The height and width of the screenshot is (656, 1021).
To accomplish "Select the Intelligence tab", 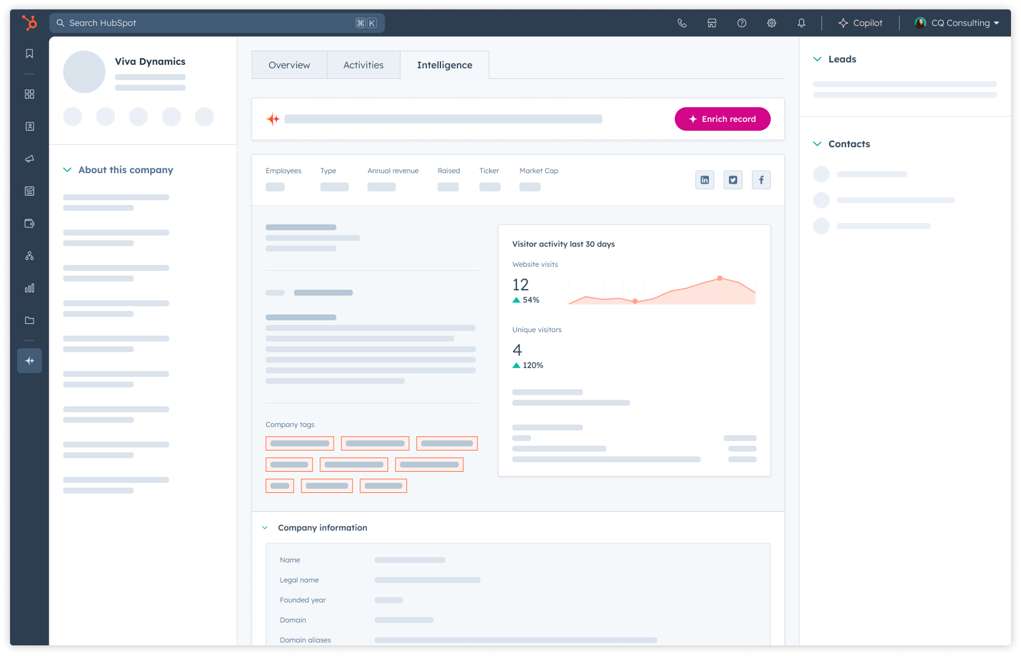I will [445, 65].
